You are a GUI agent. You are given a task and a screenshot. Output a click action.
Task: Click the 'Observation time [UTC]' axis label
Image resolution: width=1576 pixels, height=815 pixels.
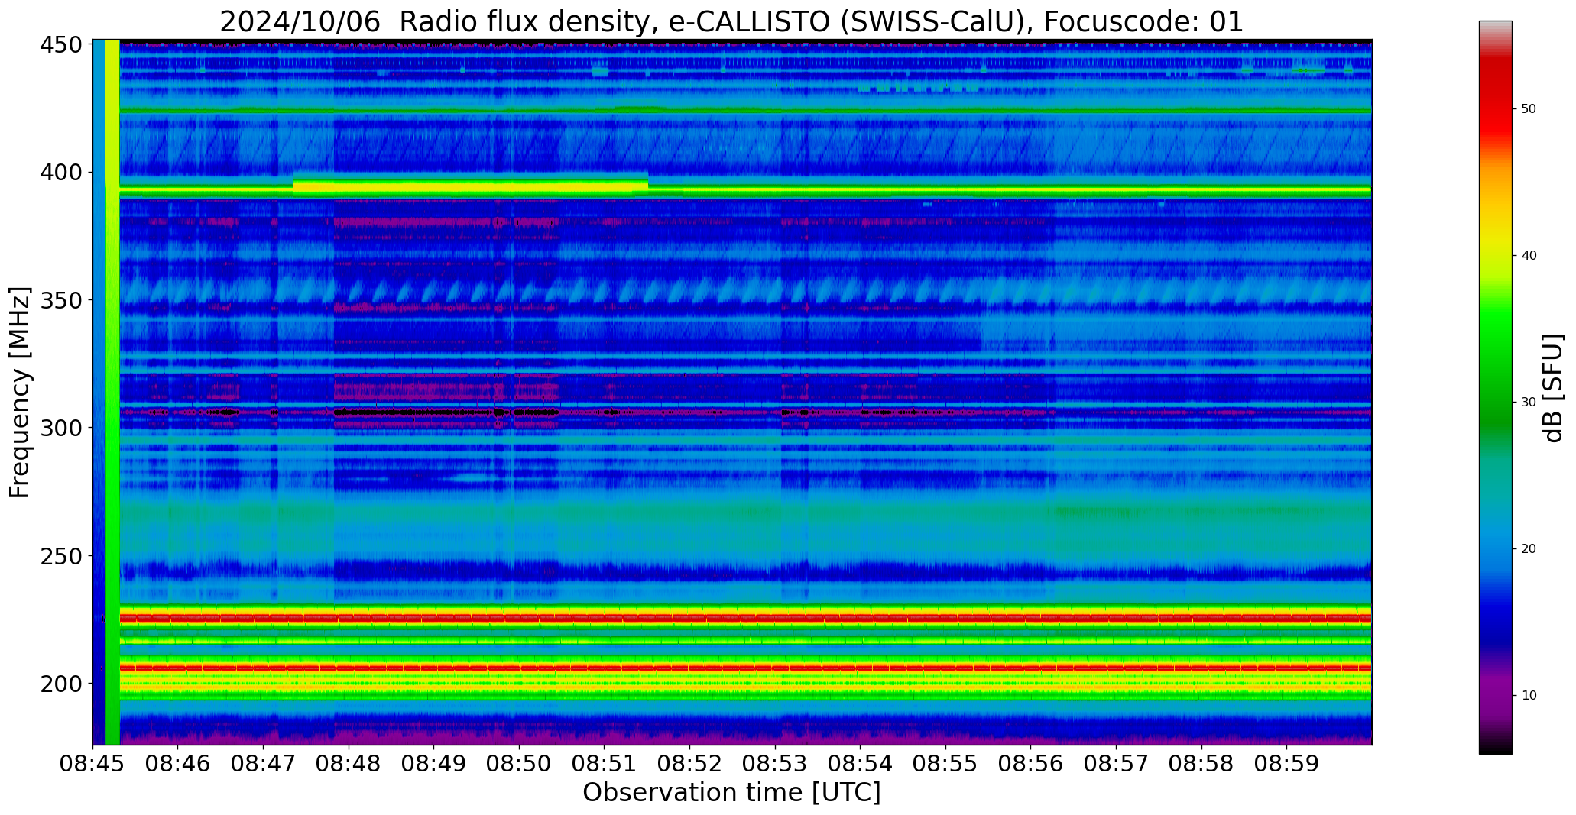[x=731, y=793]
